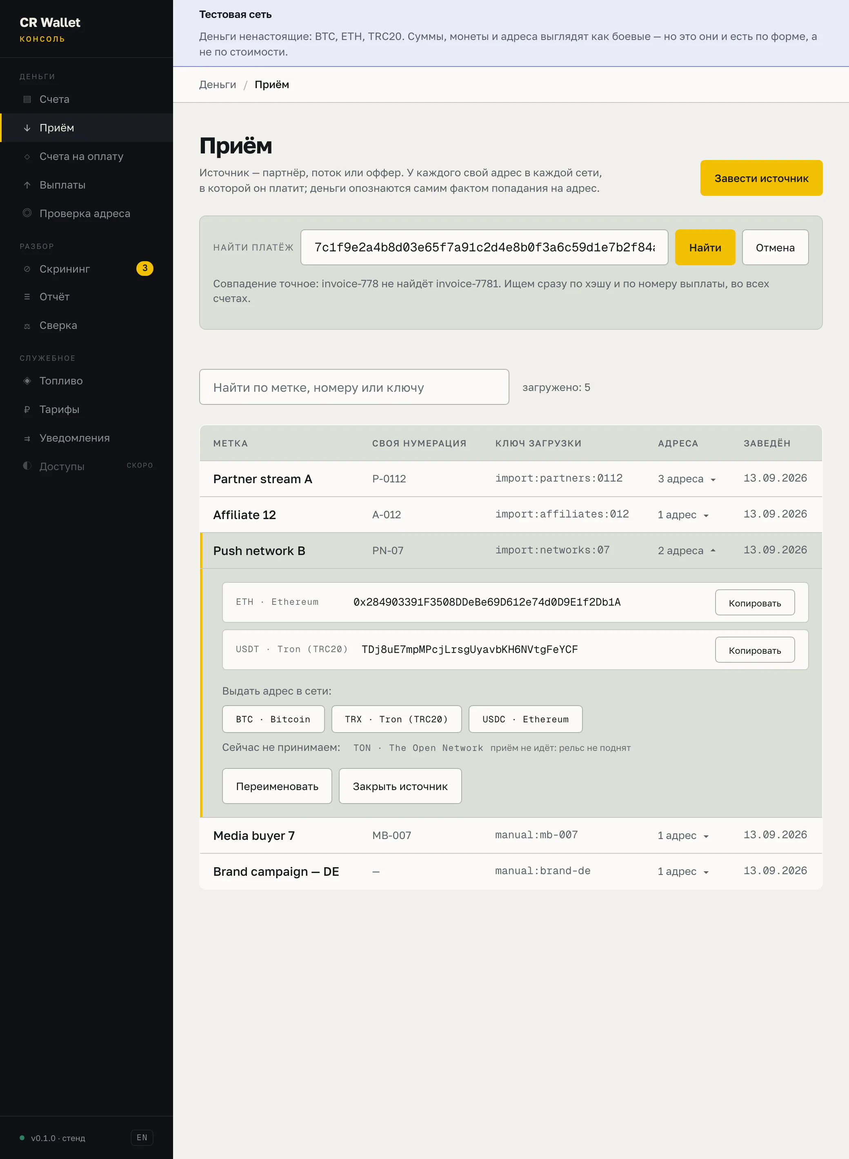This screenshot has width=849, height=1159.
Task: Select the Выплаты up-arrow icon
Action: tap(27, 185)
